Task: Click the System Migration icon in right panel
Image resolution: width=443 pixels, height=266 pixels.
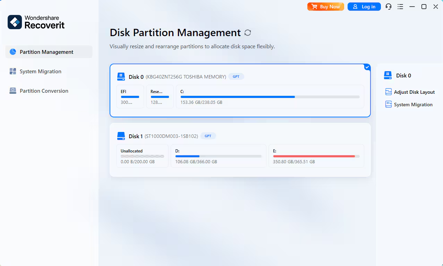Action: point(389,104)
